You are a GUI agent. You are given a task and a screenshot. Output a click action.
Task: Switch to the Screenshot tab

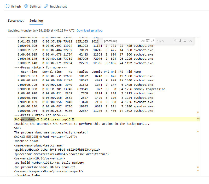[x=16, y=21]
